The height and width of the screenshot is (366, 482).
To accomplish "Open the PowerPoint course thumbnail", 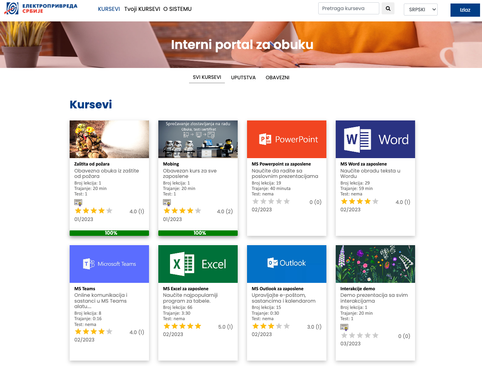I will click(286, 139).
